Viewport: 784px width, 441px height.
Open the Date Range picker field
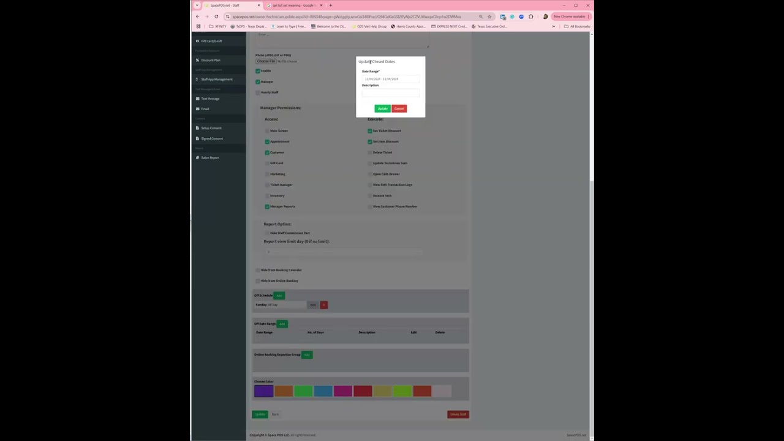pos(391,79)
